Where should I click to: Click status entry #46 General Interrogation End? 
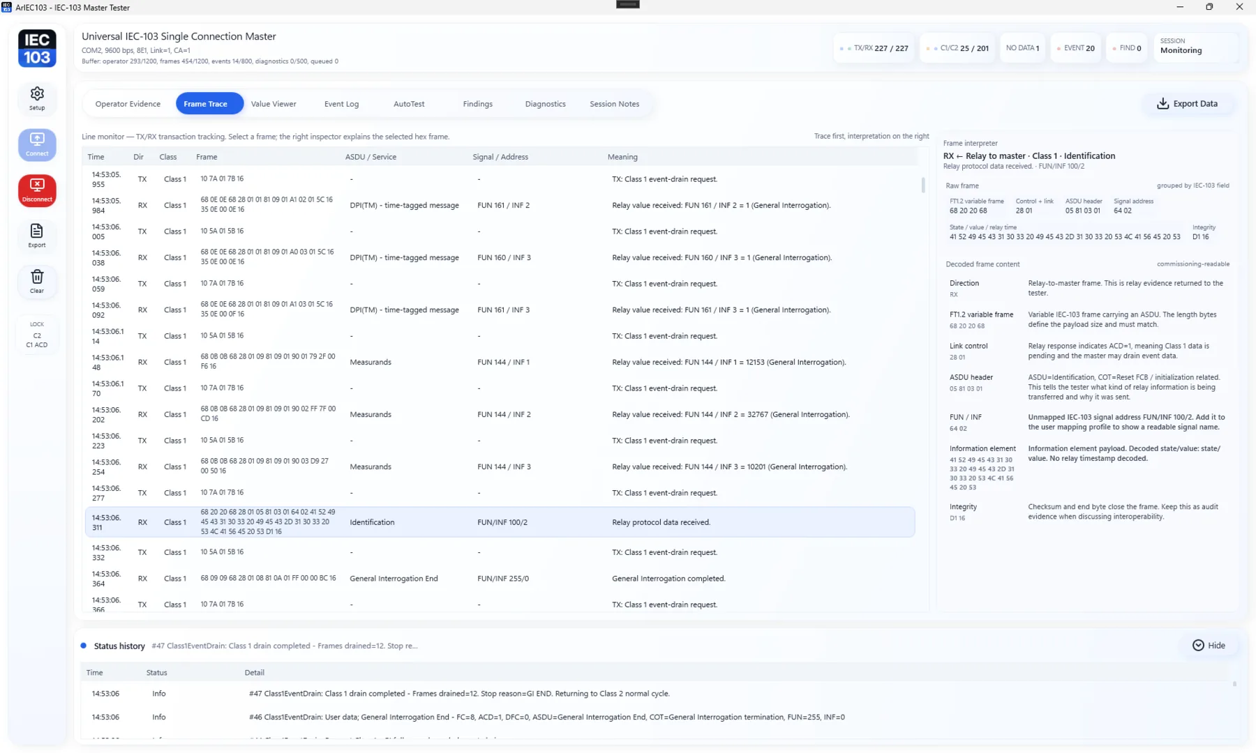[656, 717]
